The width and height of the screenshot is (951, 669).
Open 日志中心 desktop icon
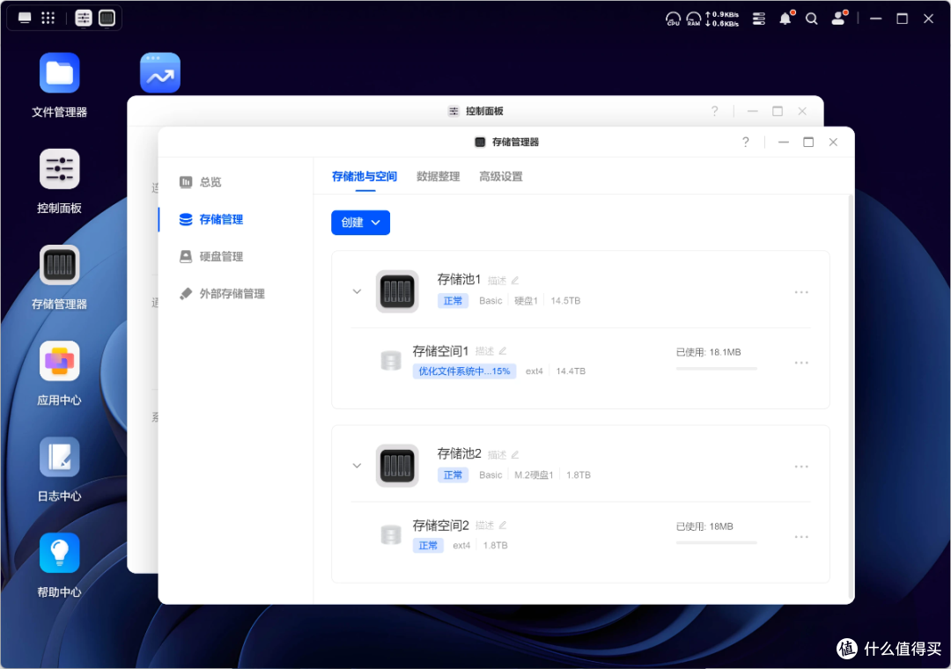click(60, 457)
